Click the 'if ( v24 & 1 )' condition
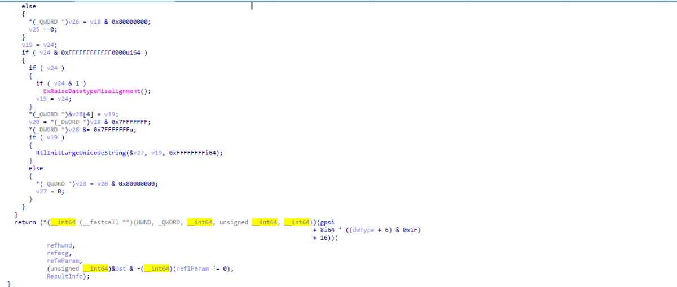 [x=61, y=83]
